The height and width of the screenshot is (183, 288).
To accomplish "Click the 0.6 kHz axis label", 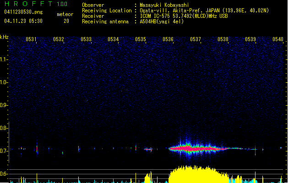I will pyautogui.click(x=4, y=174).
